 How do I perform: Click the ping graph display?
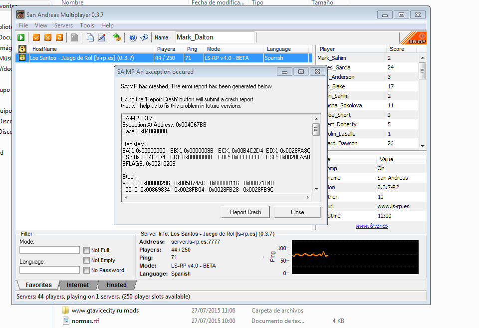[x=355, y=257]
